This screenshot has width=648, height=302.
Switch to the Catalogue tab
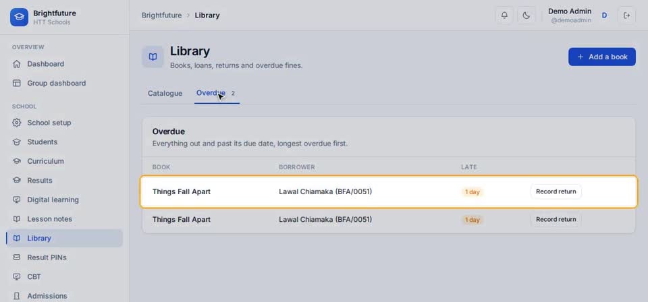pyautogui.click(x=165, y=93)
